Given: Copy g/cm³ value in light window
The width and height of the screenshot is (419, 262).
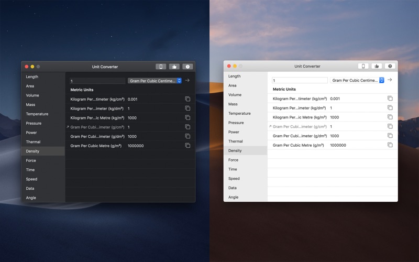Looking at the screenshot, I should 390,126.
